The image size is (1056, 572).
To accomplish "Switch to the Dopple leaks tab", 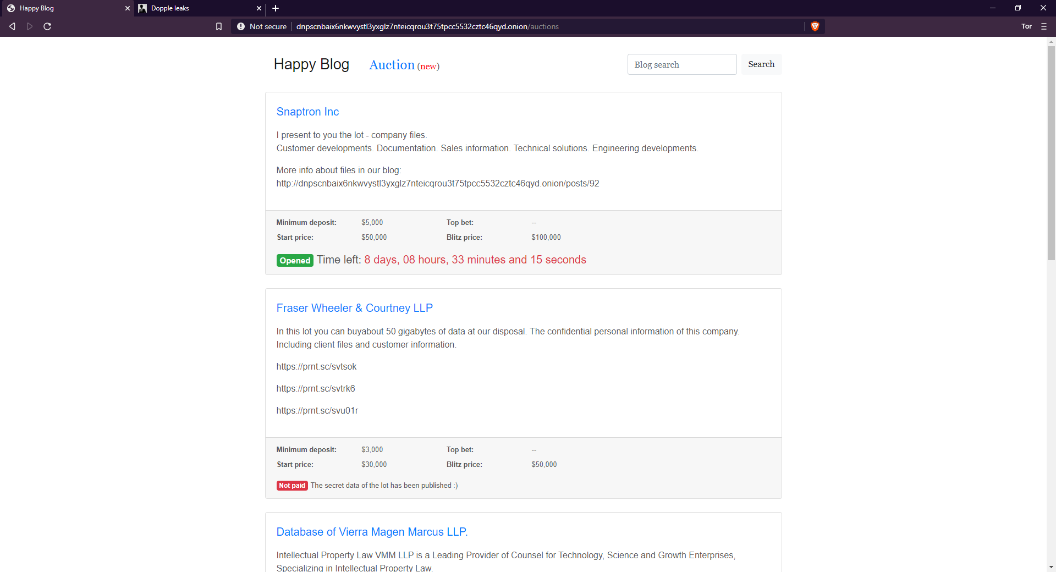I will tap(199, 8).
